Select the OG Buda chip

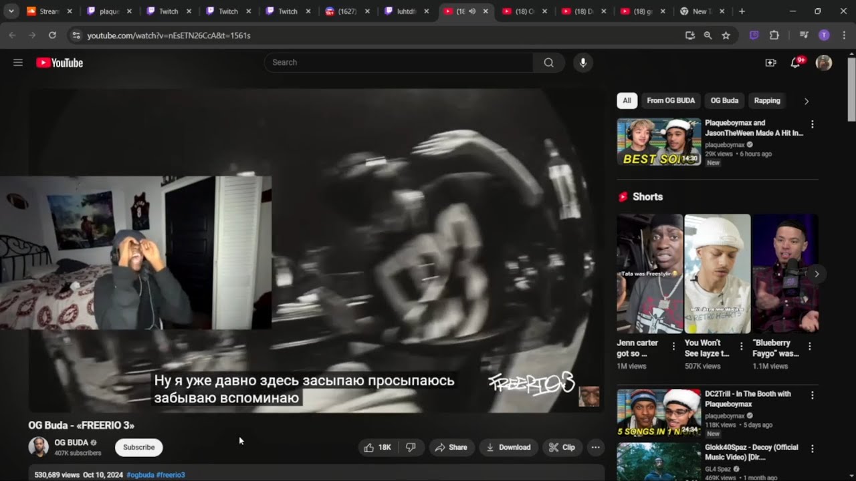coord(724,101)
